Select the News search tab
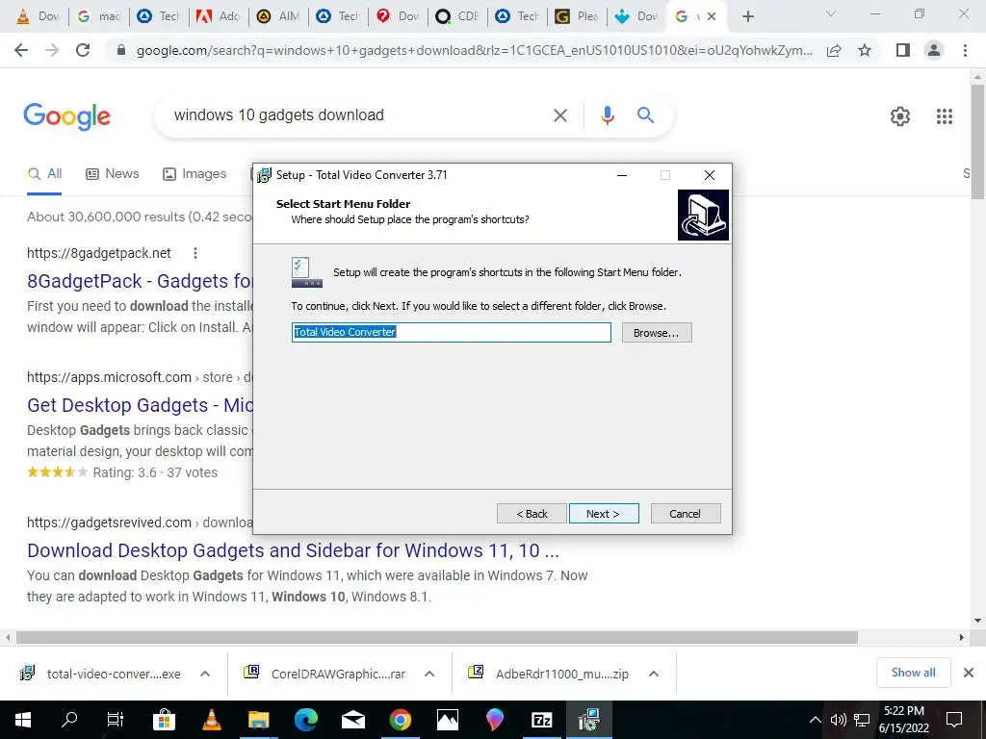This screenshot has height=739, width=986. [x=113, y=174]
